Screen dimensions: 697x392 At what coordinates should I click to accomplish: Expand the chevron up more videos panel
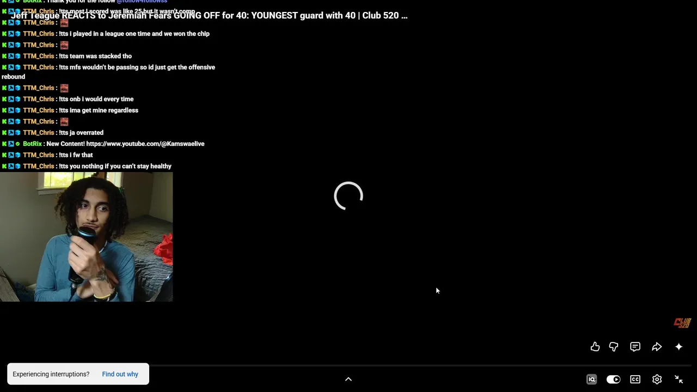click(x=348, y=379)
